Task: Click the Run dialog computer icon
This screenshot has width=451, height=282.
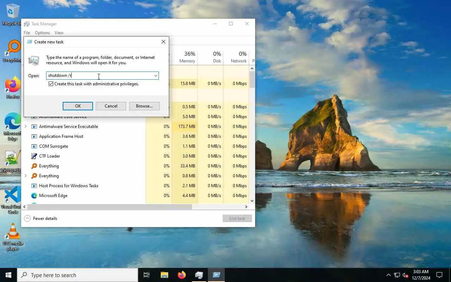Action: tap(34, 60)
